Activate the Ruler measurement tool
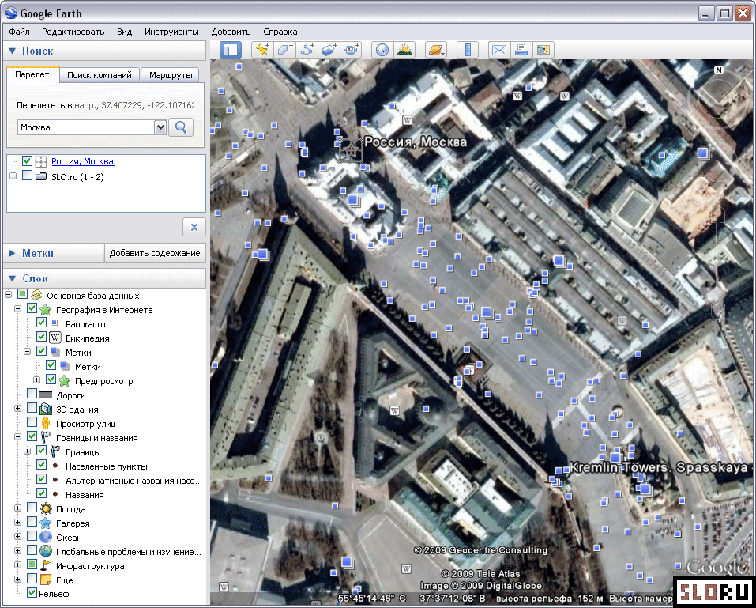This screenshot has width=756, height=608. tap(468, 50)
